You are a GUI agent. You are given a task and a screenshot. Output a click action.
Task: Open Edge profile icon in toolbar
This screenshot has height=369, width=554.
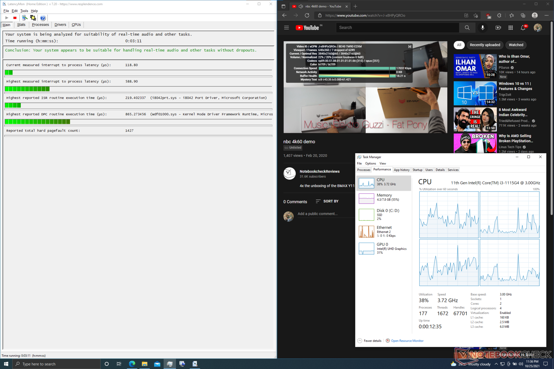pos(535,15)
